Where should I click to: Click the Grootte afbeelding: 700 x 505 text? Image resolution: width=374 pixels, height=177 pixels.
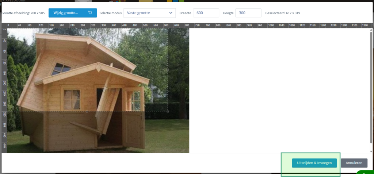(x=23, y=13)
